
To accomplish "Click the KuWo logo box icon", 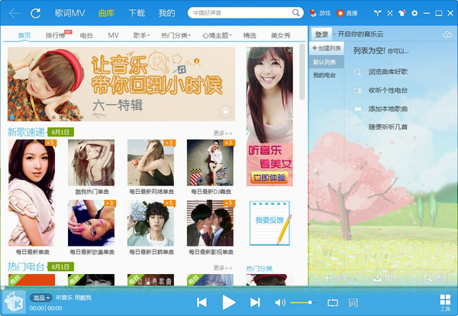I will pos(13,301).
